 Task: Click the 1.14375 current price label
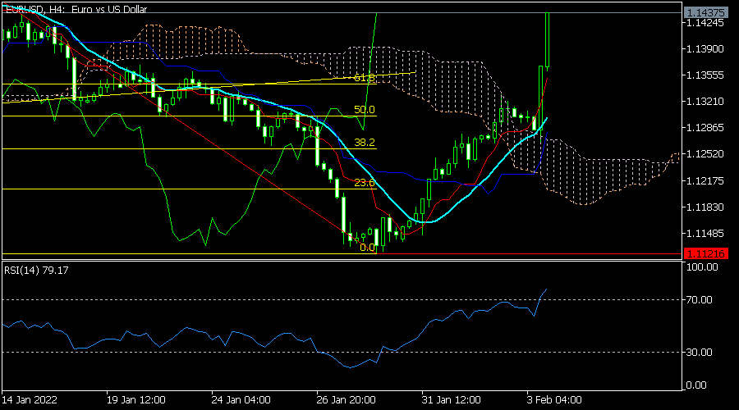(x=705, y=12)
